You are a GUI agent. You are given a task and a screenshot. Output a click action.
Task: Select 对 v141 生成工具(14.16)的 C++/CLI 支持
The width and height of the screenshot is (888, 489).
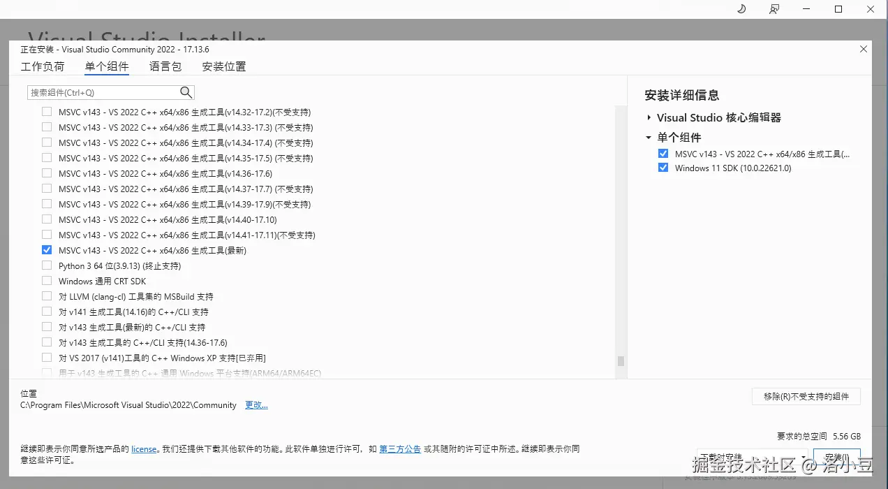pyautogui.click(x=46, y=312)
